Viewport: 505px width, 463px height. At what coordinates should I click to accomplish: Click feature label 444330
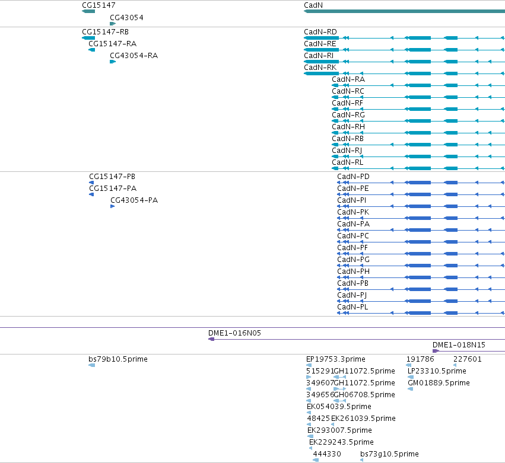327,455
